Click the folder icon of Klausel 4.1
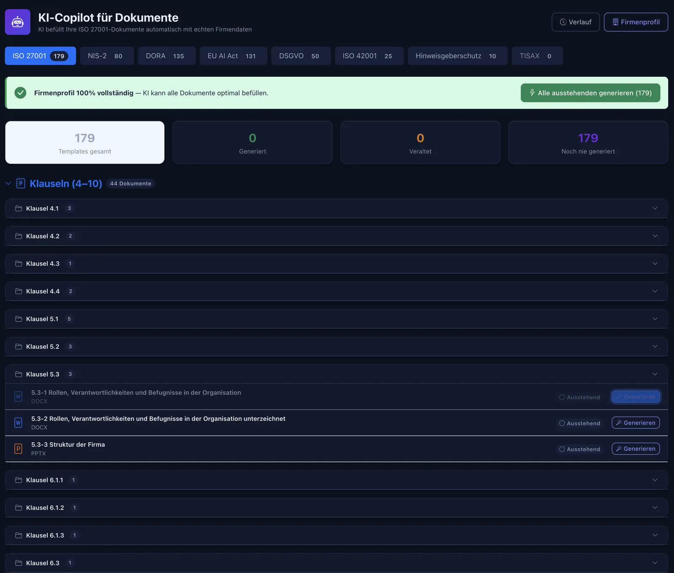 (19, 208)
